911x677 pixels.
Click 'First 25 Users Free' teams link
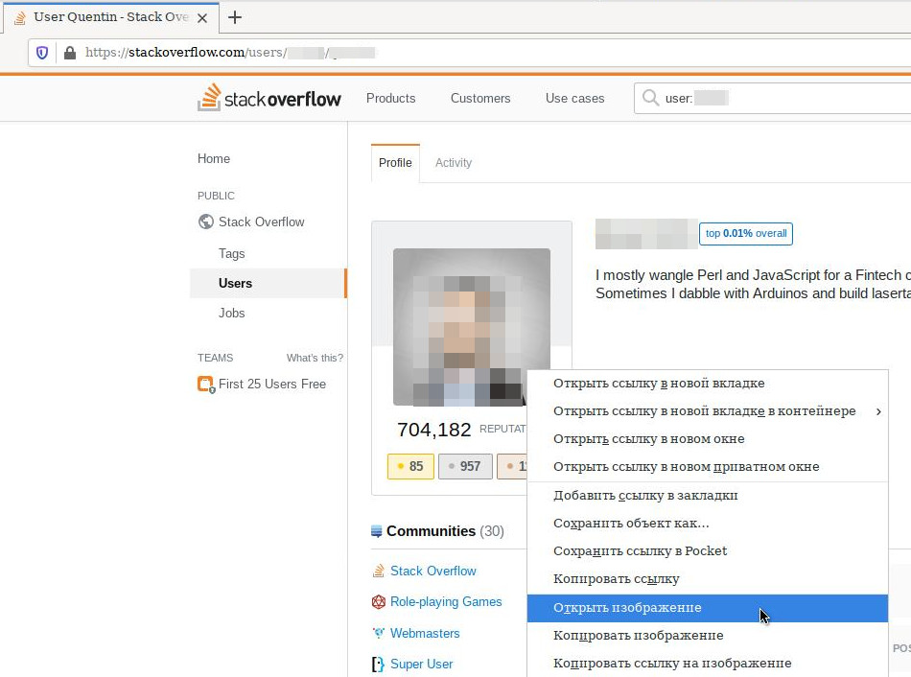(x=272, y=385)
